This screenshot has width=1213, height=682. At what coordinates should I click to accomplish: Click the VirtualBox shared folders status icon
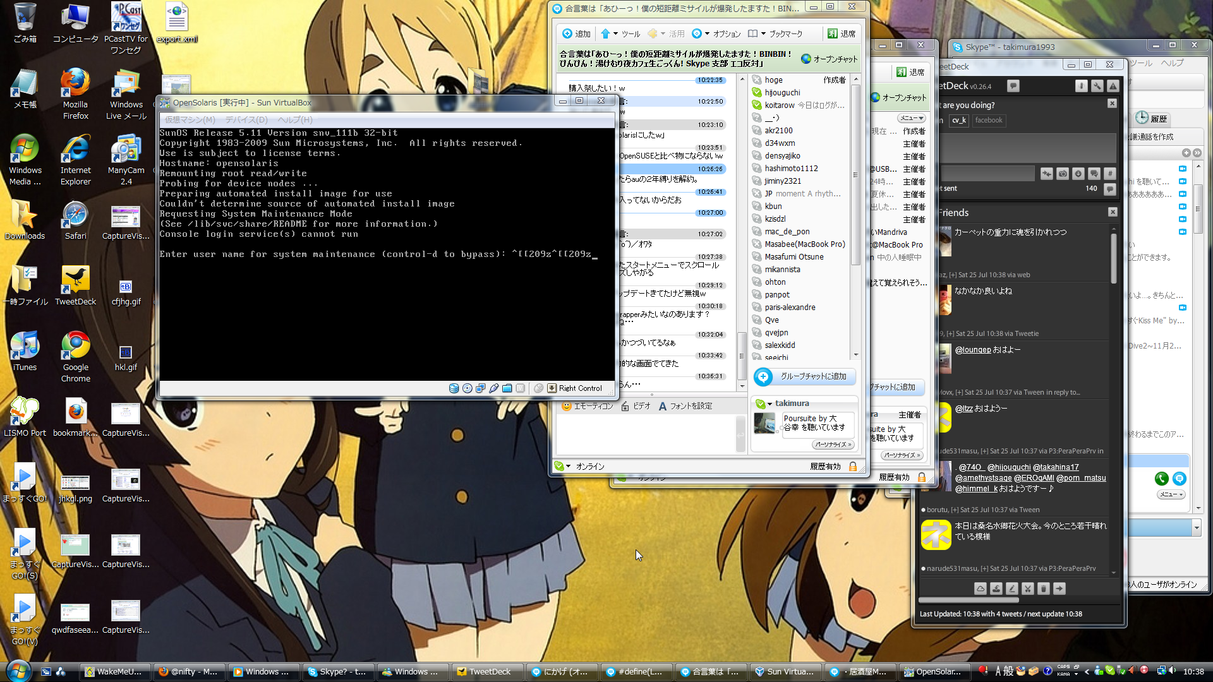pyautogui.click(x=507, y=388)
